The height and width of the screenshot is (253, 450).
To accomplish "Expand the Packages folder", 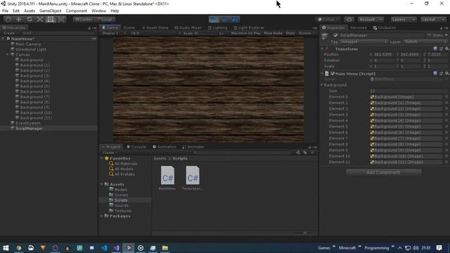I will [x=101, y=216].
